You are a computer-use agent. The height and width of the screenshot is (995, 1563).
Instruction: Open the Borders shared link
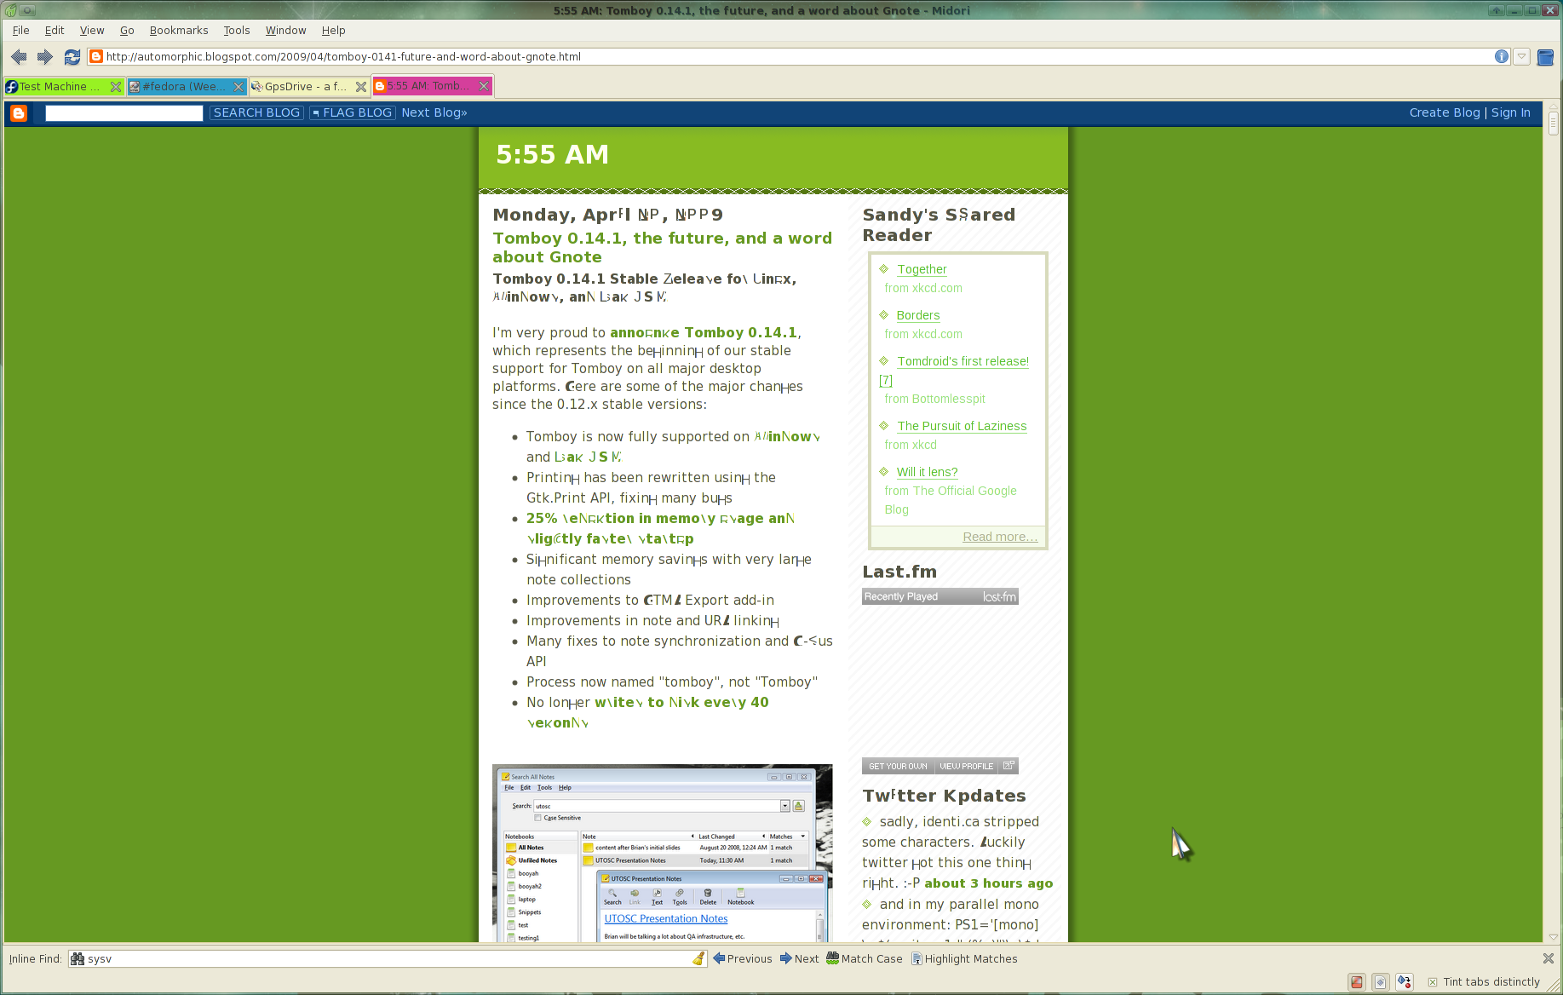point(918,315)
